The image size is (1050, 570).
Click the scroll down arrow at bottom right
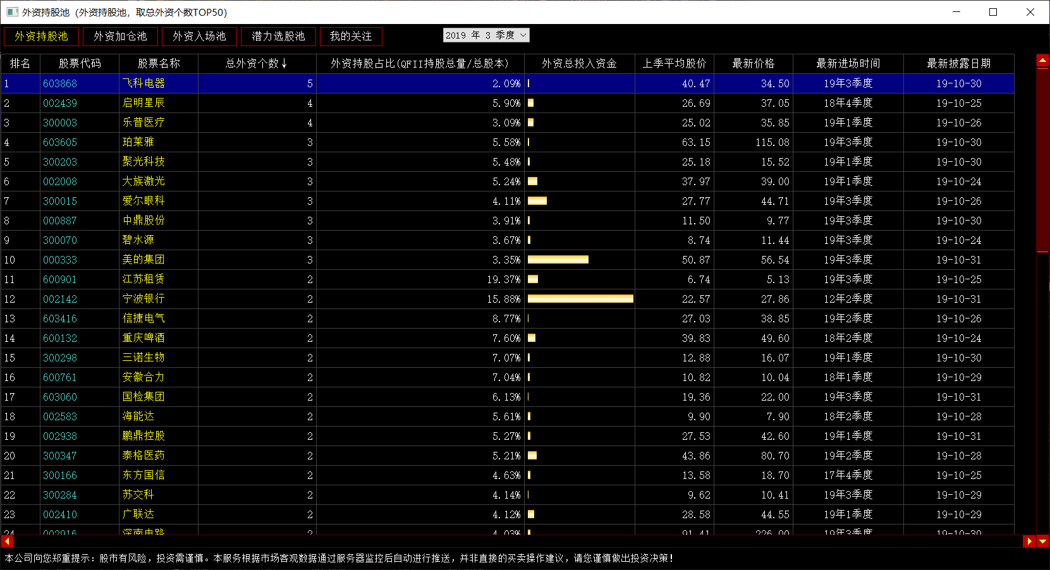click(x=1042, y=542)
